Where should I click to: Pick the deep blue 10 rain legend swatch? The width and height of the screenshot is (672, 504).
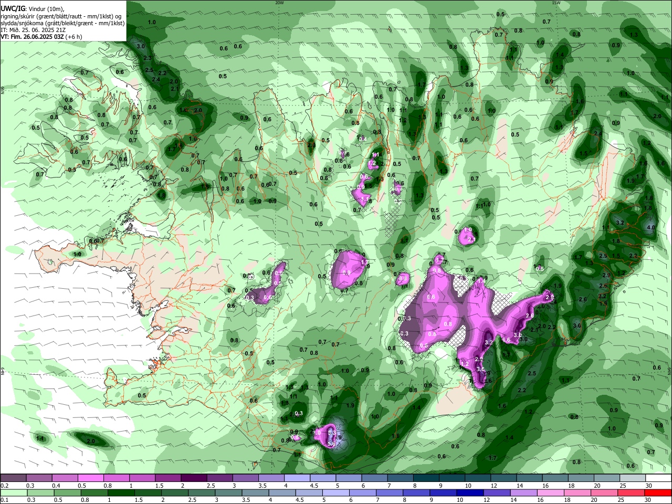click(x=470, y=493)
